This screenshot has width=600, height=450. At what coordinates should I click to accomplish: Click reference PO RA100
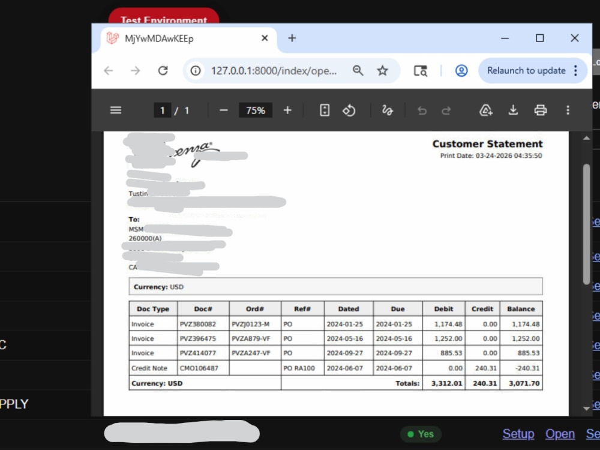(x=299, y=368)
